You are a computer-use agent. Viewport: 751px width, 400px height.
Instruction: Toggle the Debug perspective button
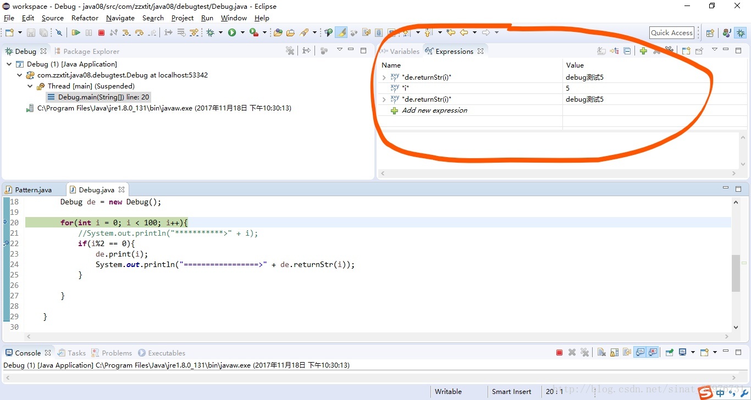(x=741, y=33)
